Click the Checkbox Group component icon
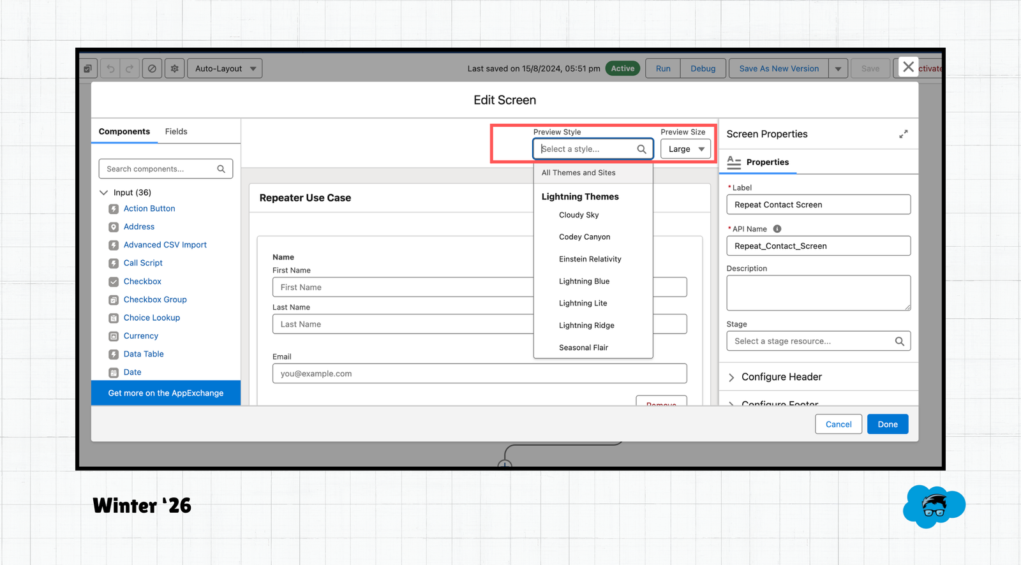 (114, 300)
